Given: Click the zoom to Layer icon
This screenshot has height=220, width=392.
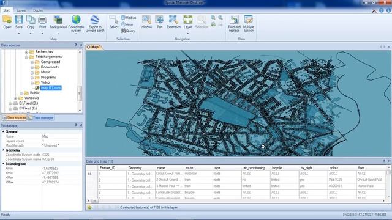Looking at the screenshot, I should pyautogui.click(x=188, y=20).
